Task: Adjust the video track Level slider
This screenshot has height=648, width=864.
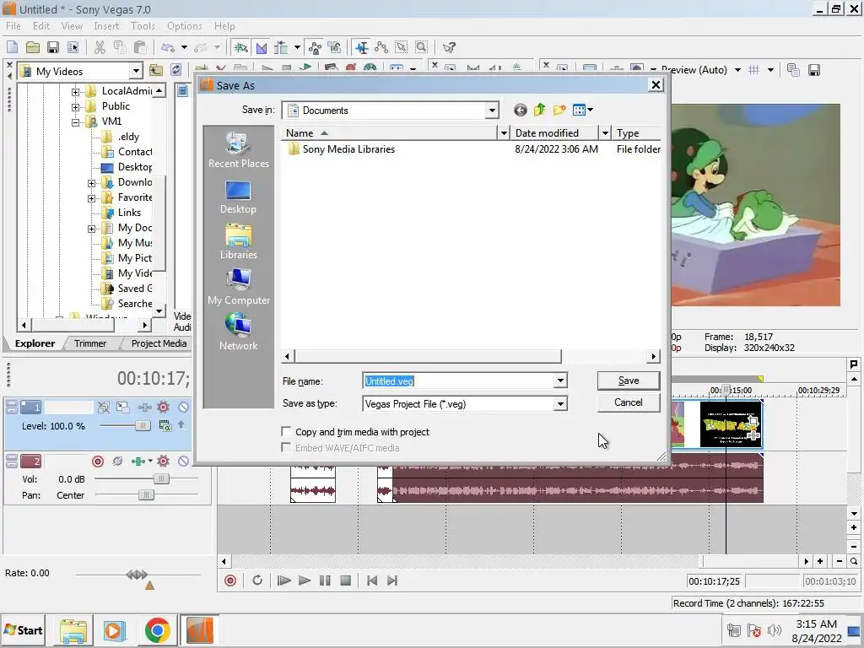Action: tap(143, 426)
